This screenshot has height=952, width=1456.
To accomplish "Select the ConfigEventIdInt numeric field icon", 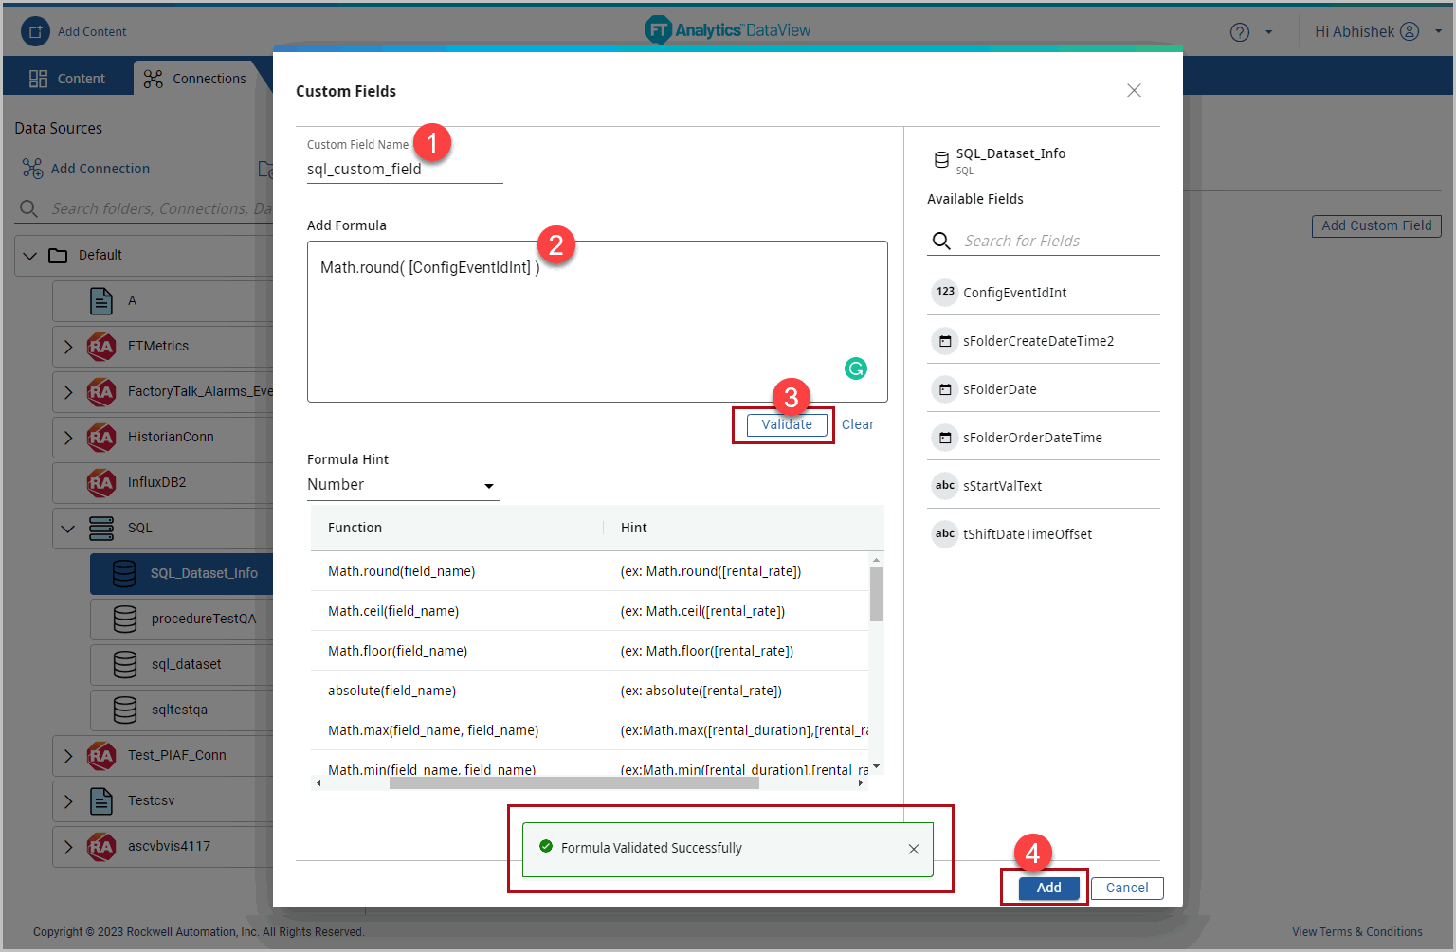I will pos(945,292).
